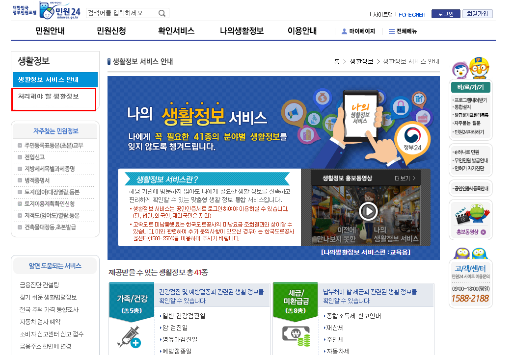
Task: Open 자동차 검사 예약 link
Action: (40, 322)
